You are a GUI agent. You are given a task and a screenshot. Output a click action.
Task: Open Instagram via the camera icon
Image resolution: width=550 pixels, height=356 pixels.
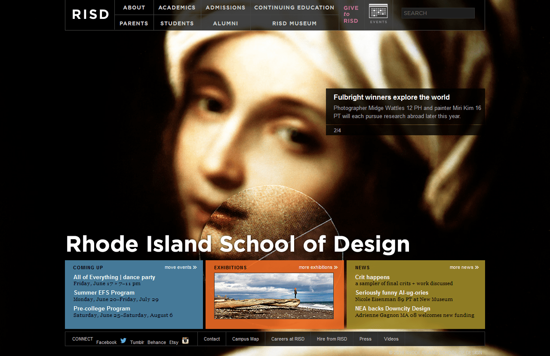click(185, 341)
